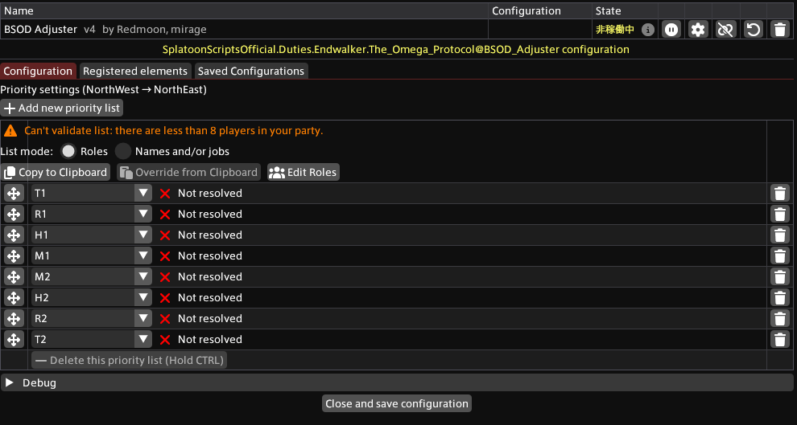Open the T1 role dropdown

point(92,194)
